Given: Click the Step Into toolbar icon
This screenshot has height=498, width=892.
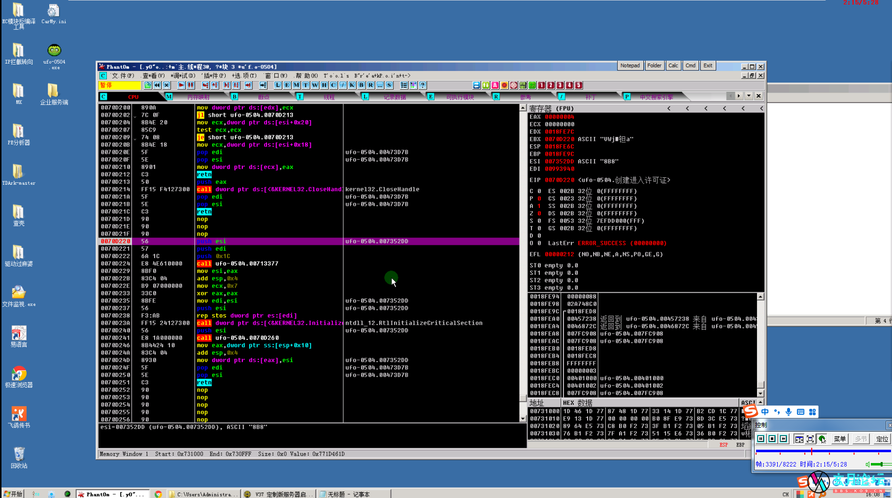Looking at the screenshot, I should click(x=205, y=85).
